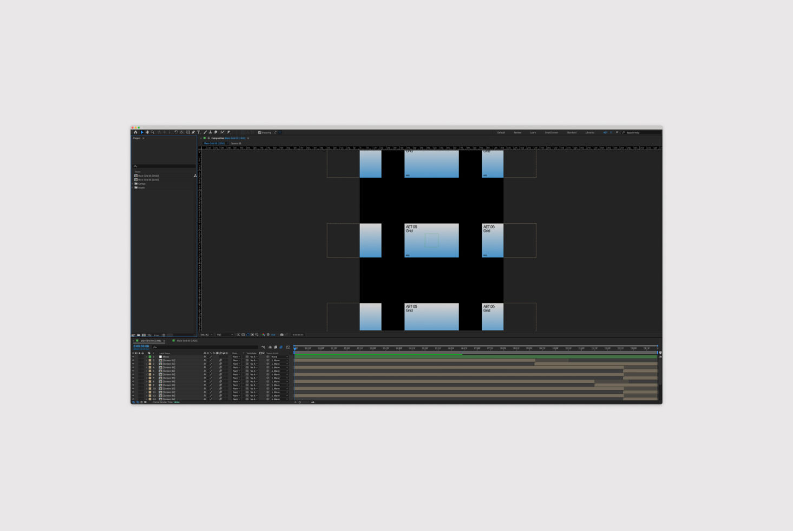Switch to Learn workspace

pos(533,132)
